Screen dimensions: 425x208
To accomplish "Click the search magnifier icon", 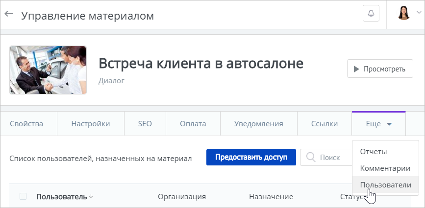I will (311, 157).
